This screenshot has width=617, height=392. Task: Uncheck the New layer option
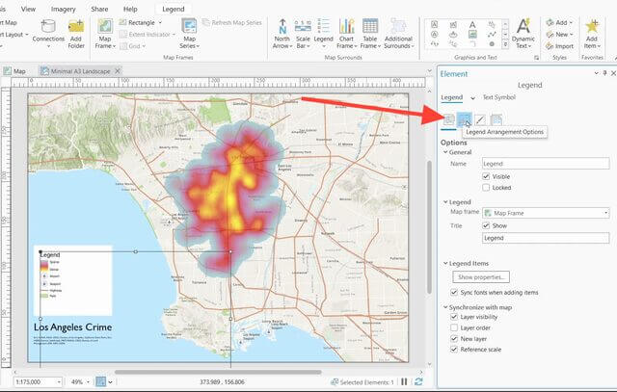454,338
